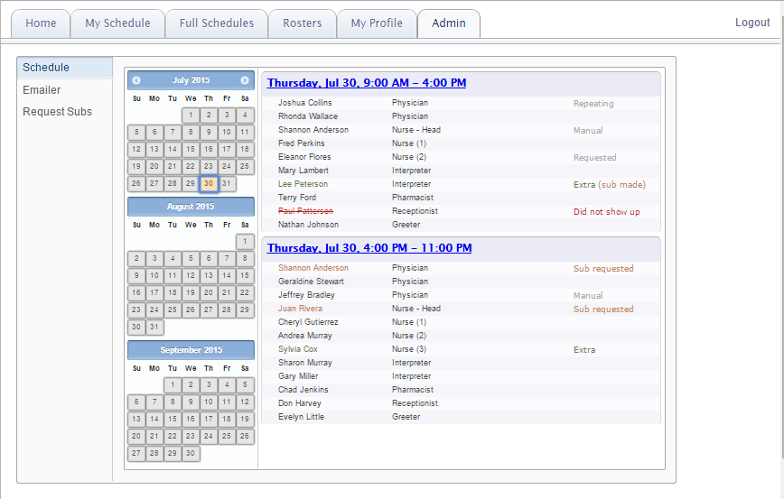Viewport: 784px width, 499px height.
Task: Choose July 24 in the calendar
Action: click(227, 166)
